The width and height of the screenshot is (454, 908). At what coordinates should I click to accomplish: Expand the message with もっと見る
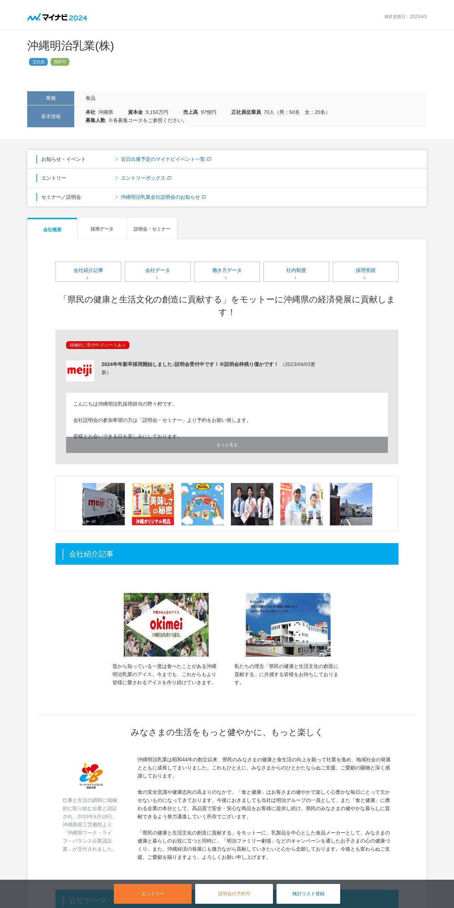coord(227,445)
